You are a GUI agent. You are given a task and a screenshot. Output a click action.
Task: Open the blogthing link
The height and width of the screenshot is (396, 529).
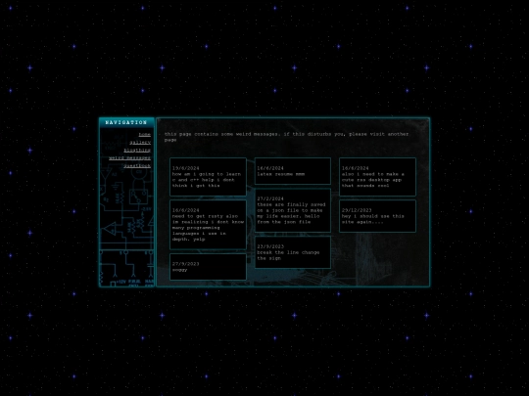click(137, 151)
